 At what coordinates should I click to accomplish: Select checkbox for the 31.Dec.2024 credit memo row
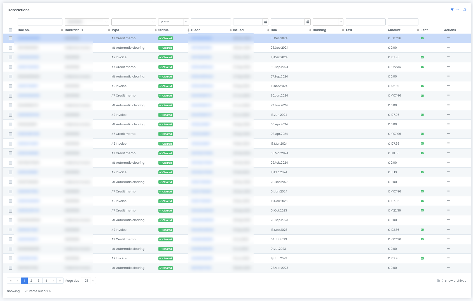[x=11, y=38]
